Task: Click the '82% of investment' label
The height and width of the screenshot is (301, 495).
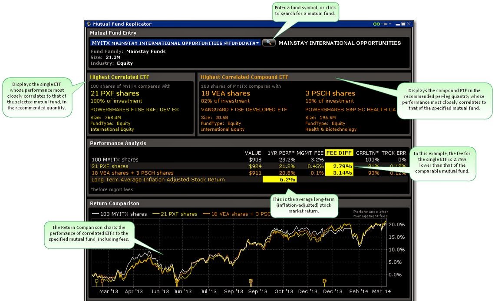Action: click(x=225, y=101)
